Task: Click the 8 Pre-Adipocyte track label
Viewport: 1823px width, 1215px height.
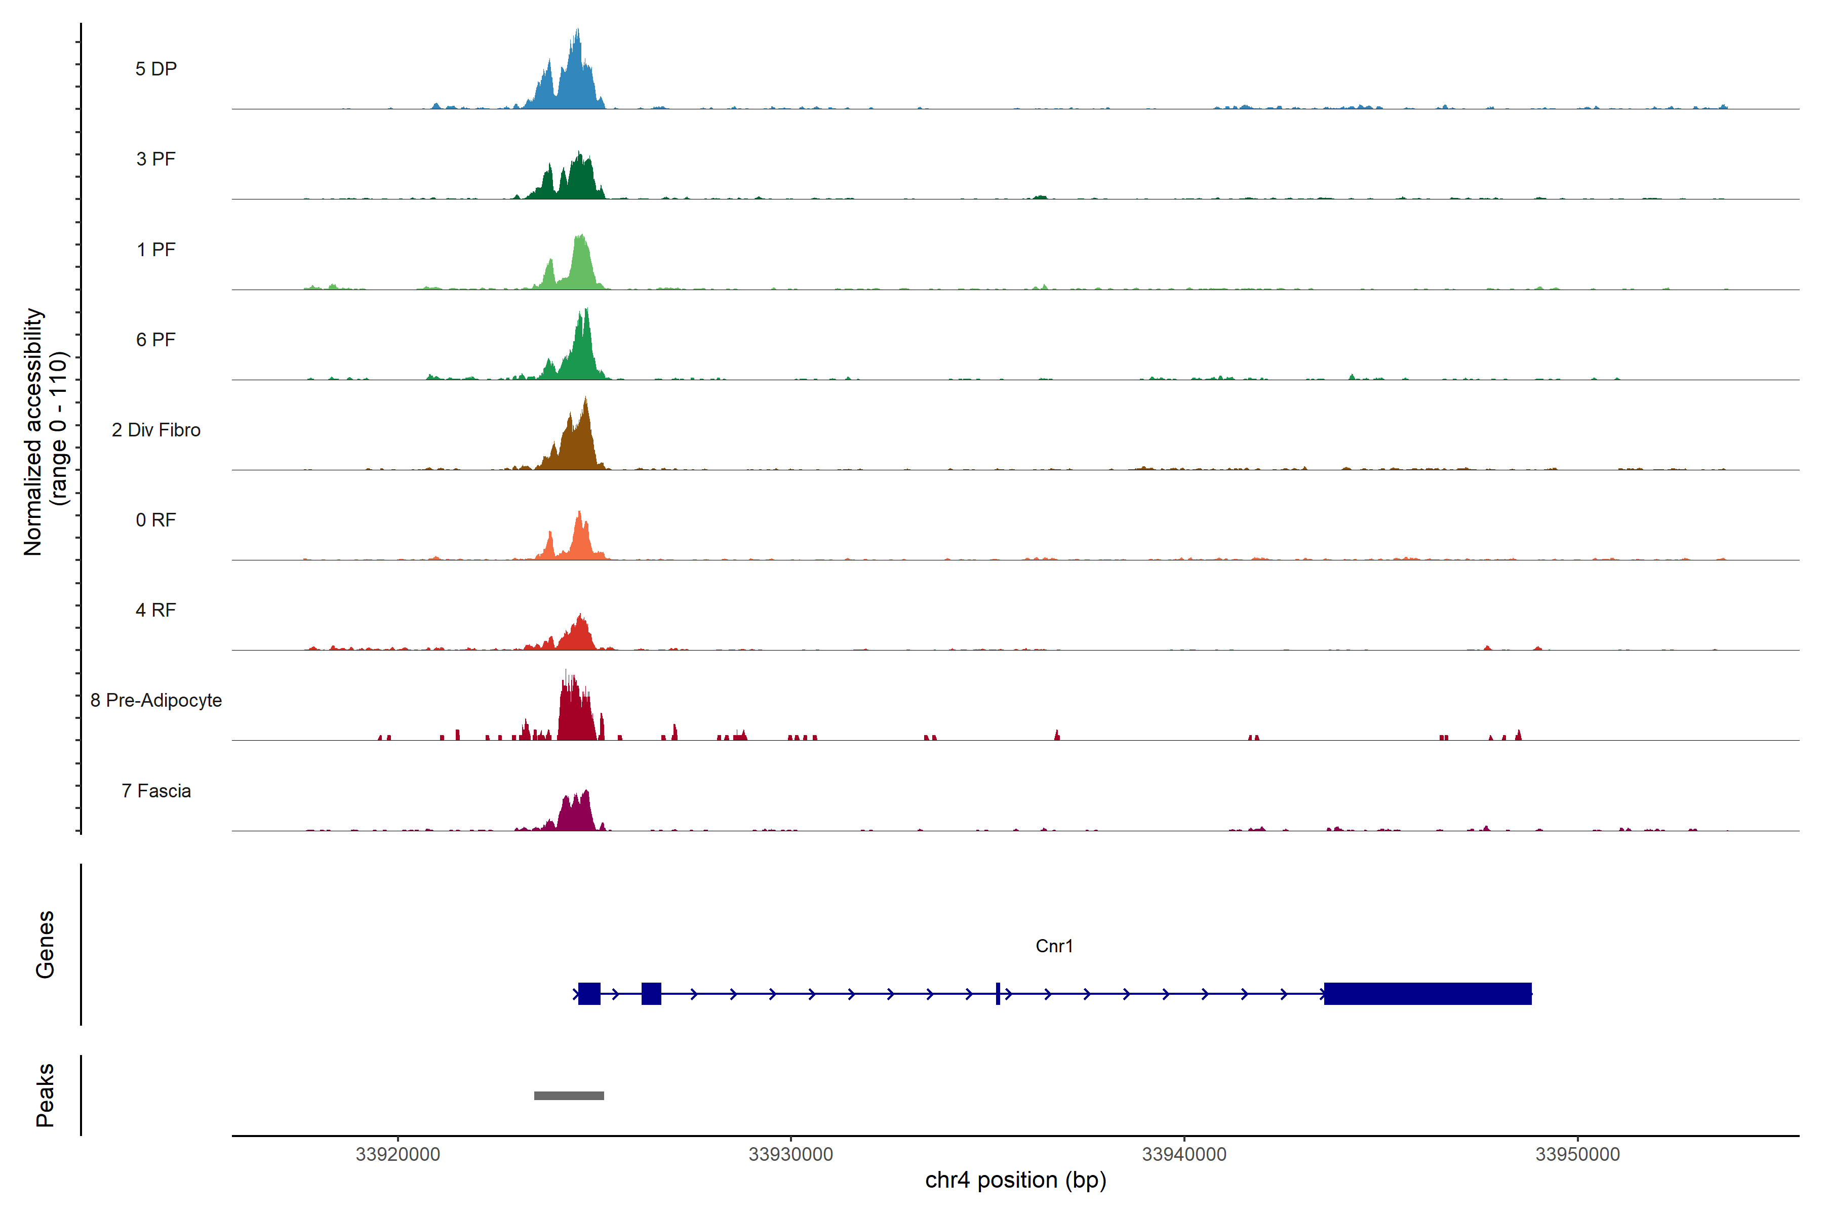Action: [x=156, y=701]
